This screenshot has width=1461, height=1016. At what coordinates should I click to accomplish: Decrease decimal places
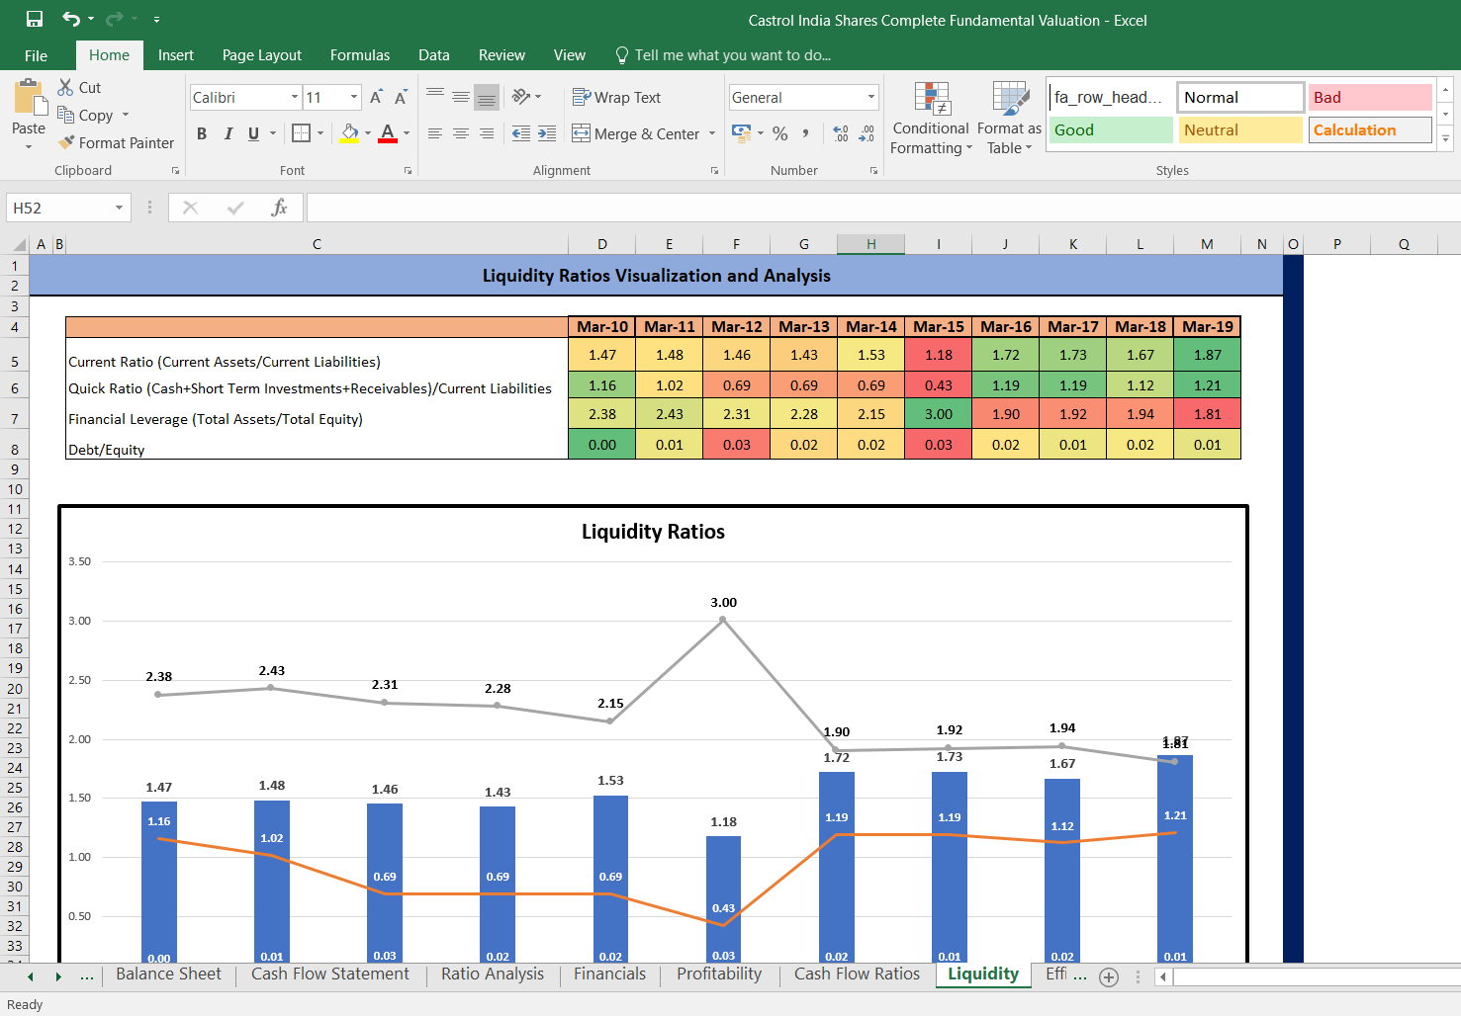click(867, 133)
